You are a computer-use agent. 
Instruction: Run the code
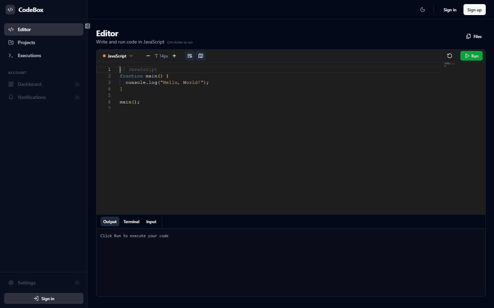(471, 56)
